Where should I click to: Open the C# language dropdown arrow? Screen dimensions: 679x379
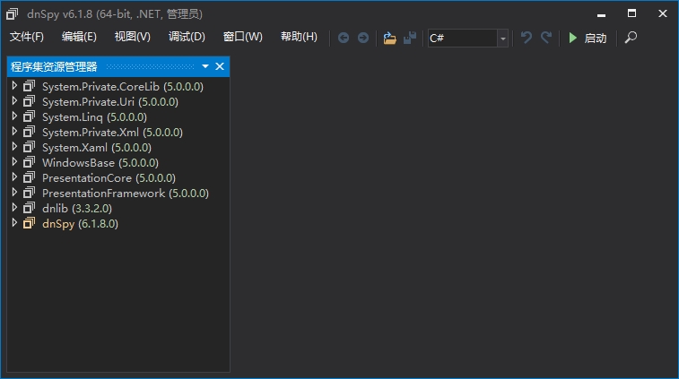(503, 38)
